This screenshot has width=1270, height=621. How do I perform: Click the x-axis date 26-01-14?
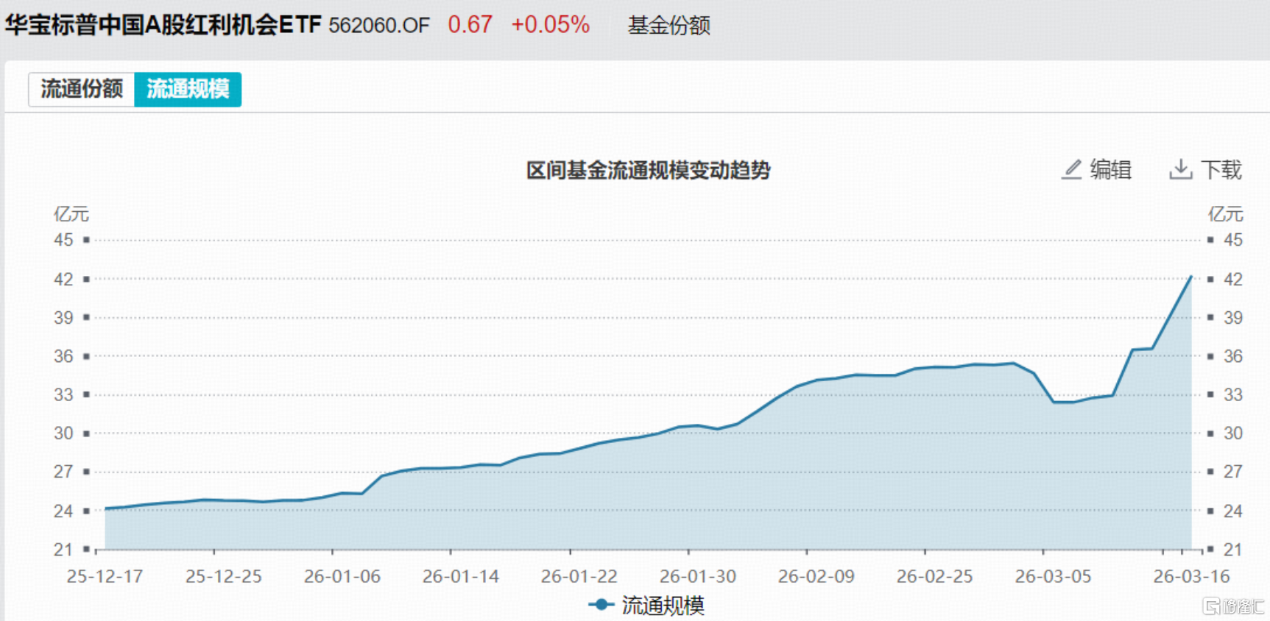coord(461,576)
